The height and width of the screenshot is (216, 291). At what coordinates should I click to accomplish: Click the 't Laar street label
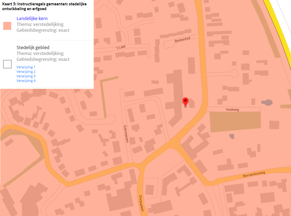[x=121, y=47]
